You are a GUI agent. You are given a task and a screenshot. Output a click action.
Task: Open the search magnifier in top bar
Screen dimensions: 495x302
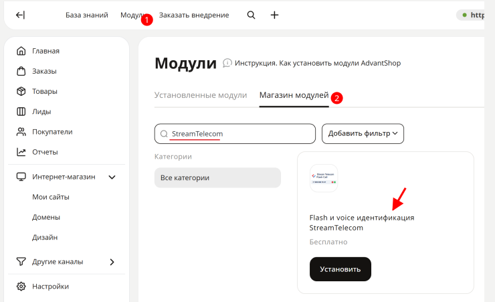coord(251,15)
